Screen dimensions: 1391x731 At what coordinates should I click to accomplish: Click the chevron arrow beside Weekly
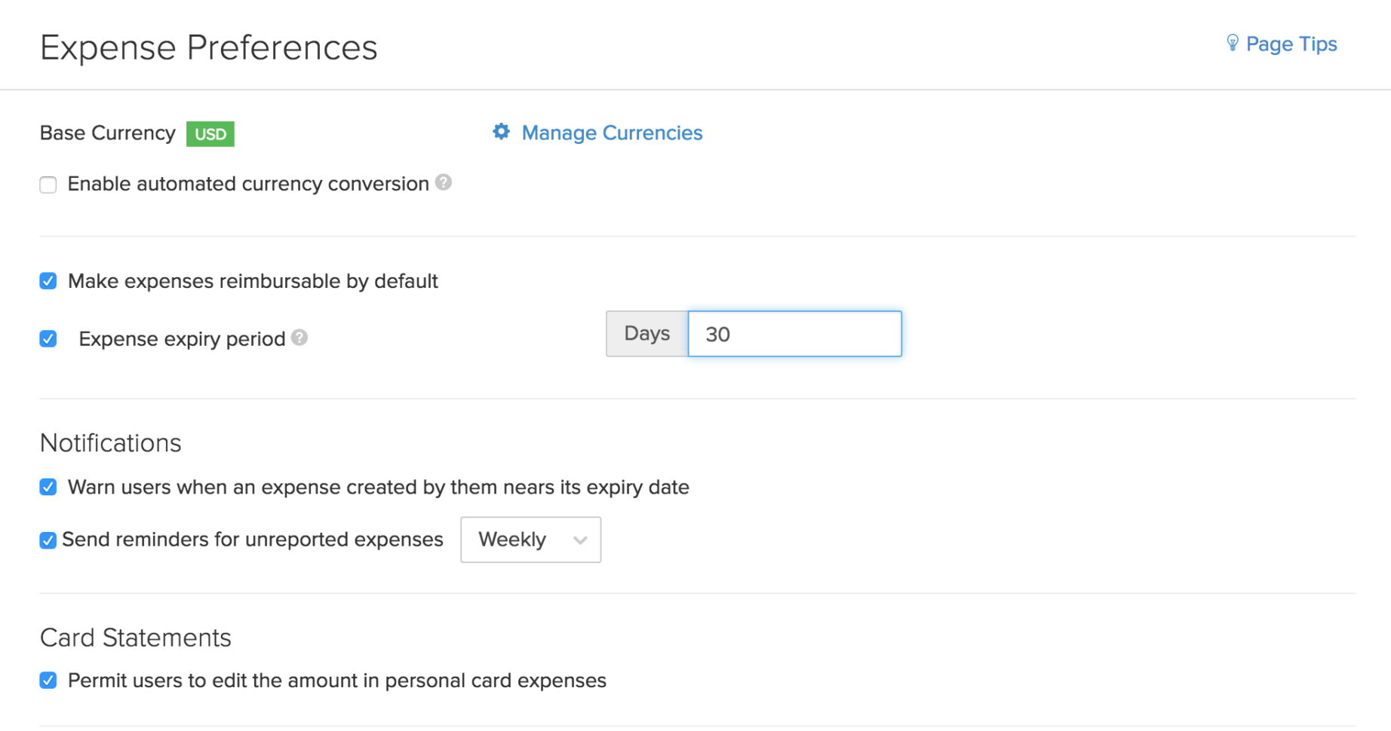pyautogui.click(x=580, y=540)
